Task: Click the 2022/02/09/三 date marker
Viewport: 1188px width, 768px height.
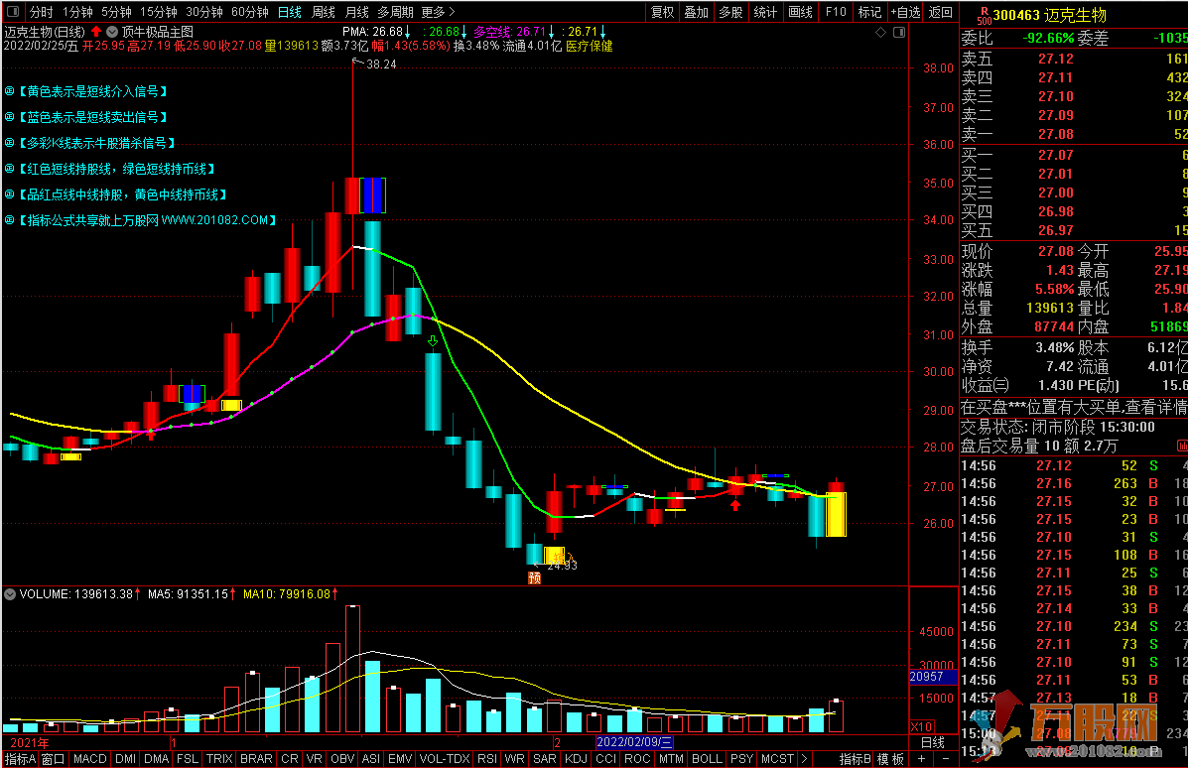Action: tap(634, 742)
